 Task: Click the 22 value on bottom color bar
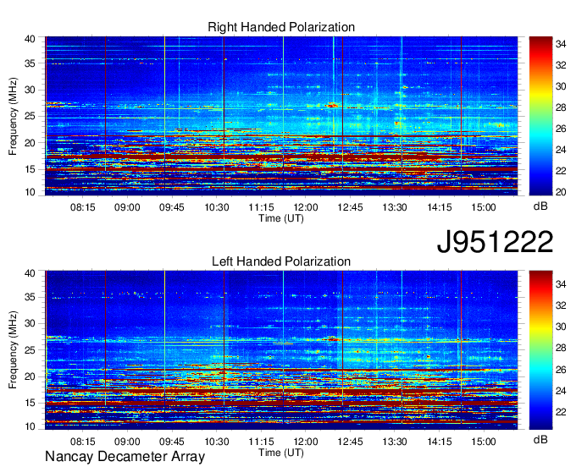click(x=561, y=412)
